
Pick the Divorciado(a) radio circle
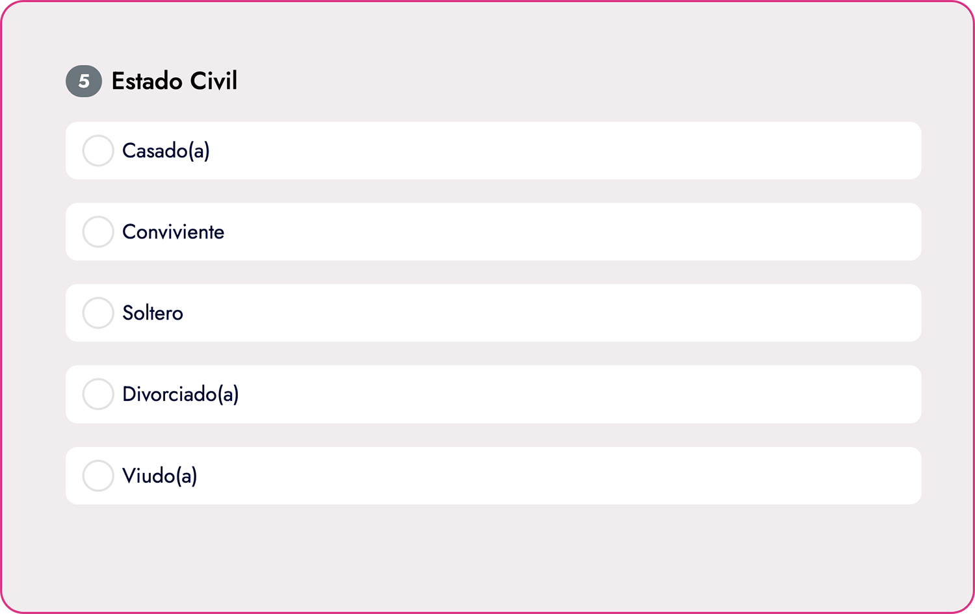(x=98, y=394)
